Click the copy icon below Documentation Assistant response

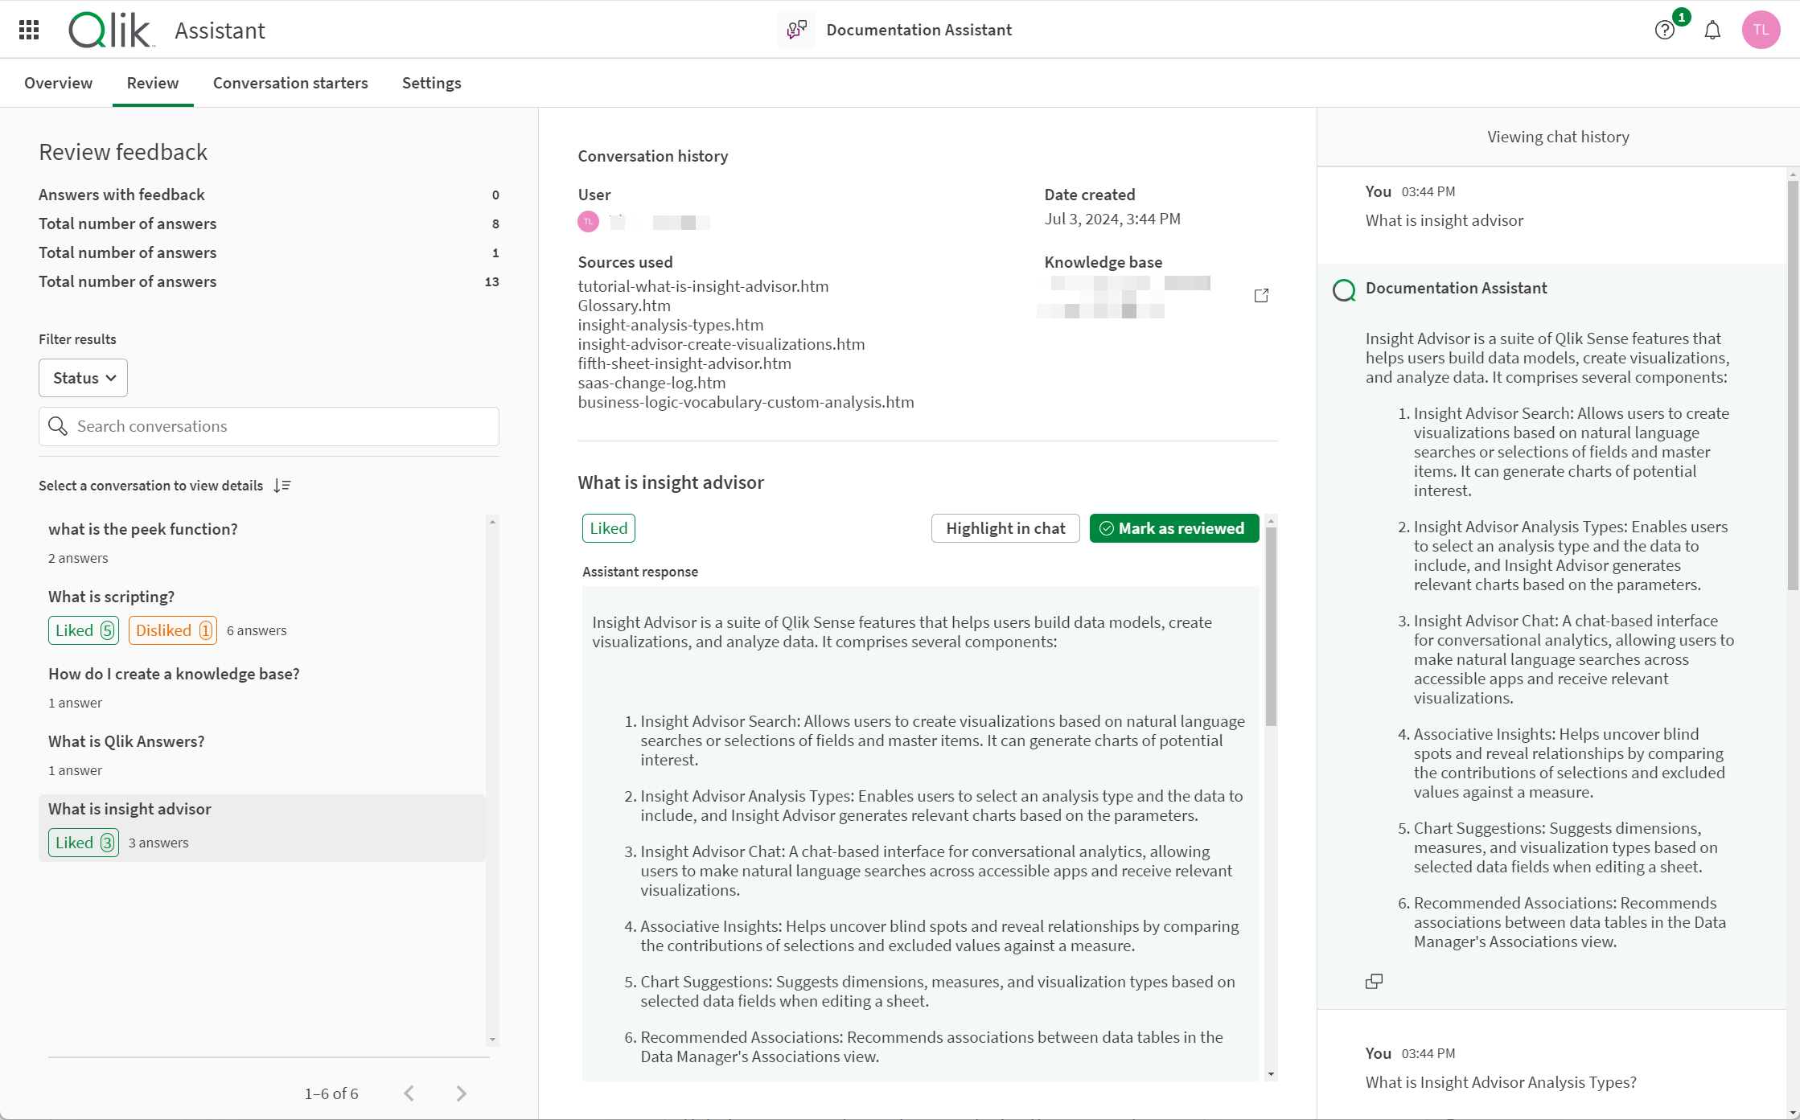[x=1375, y=981]
